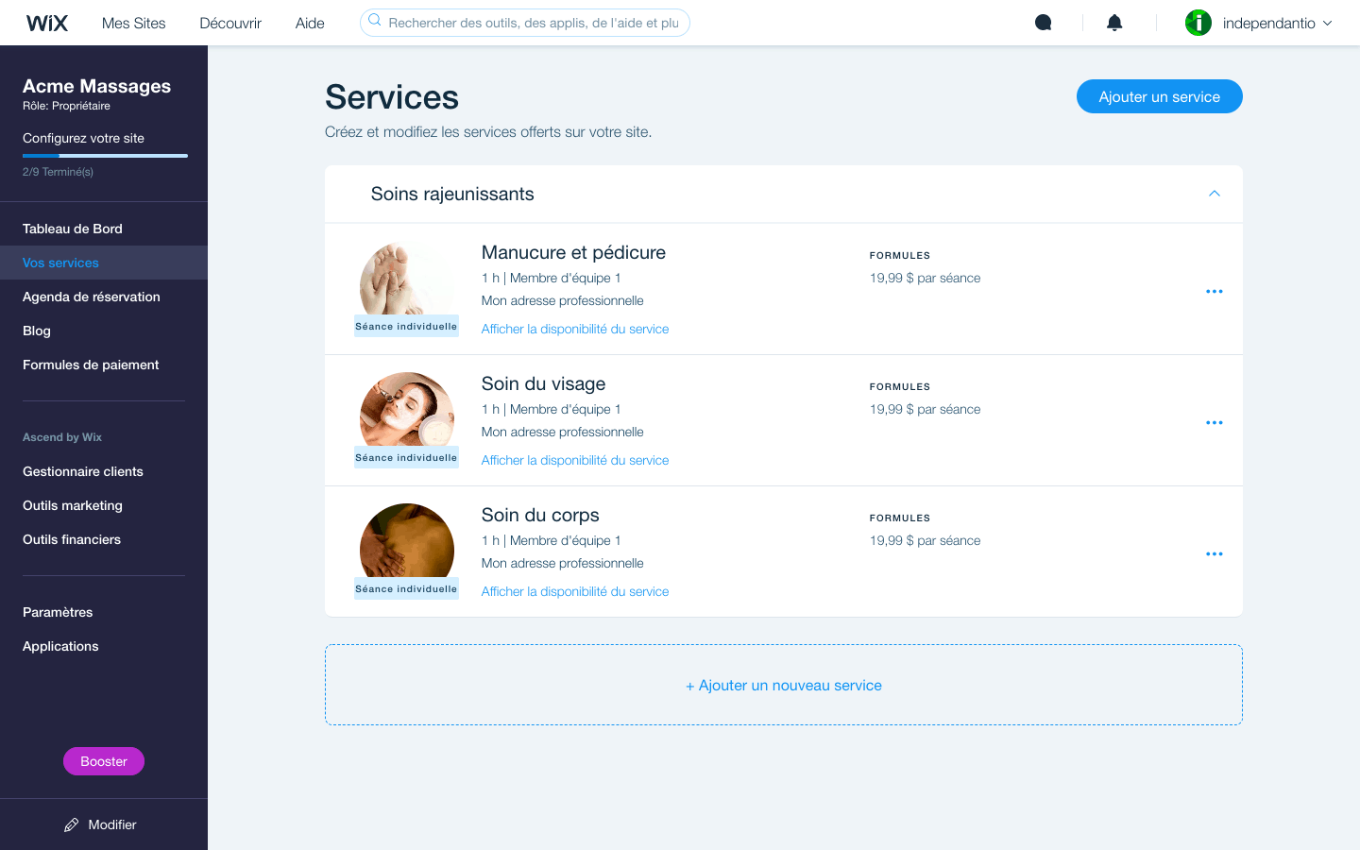Viewport: 1360px width, 850px height.
Task: Open the Mes Sites menu
Action: 133,23
